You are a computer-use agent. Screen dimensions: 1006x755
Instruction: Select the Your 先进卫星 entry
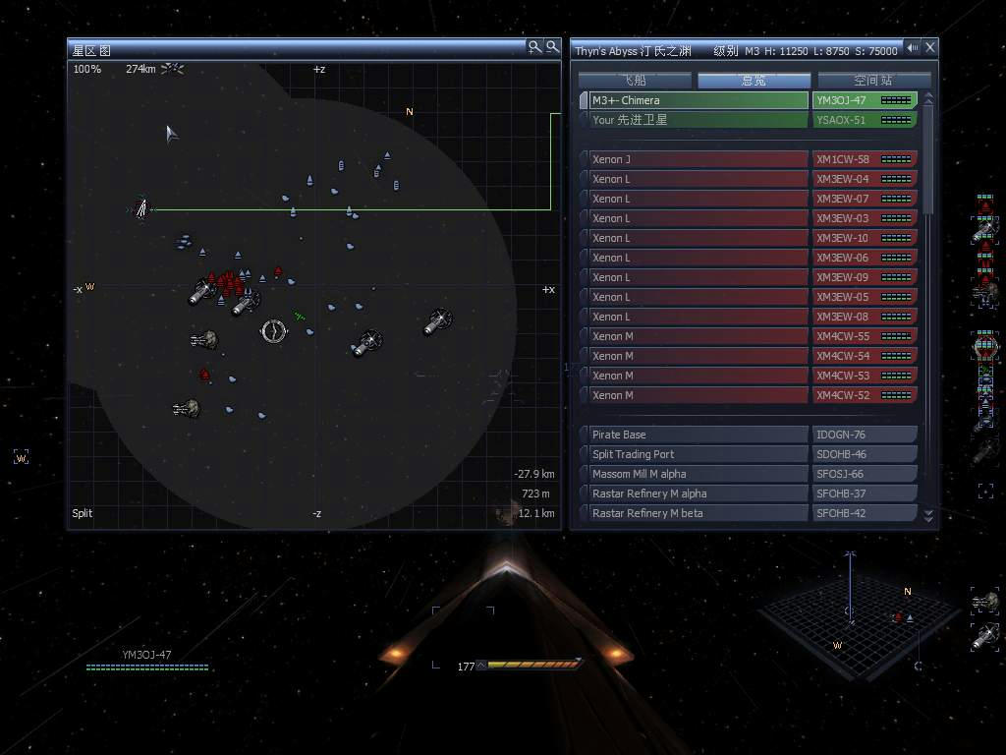748,120
